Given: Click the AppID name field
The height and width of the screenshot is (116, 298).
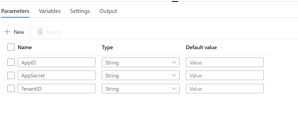Looking at the screenshot, I should click(x=57, y=62).
